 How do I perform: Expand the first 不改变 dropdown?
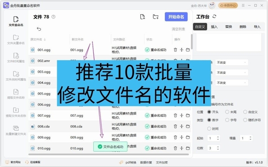click(x=231, y=62)
